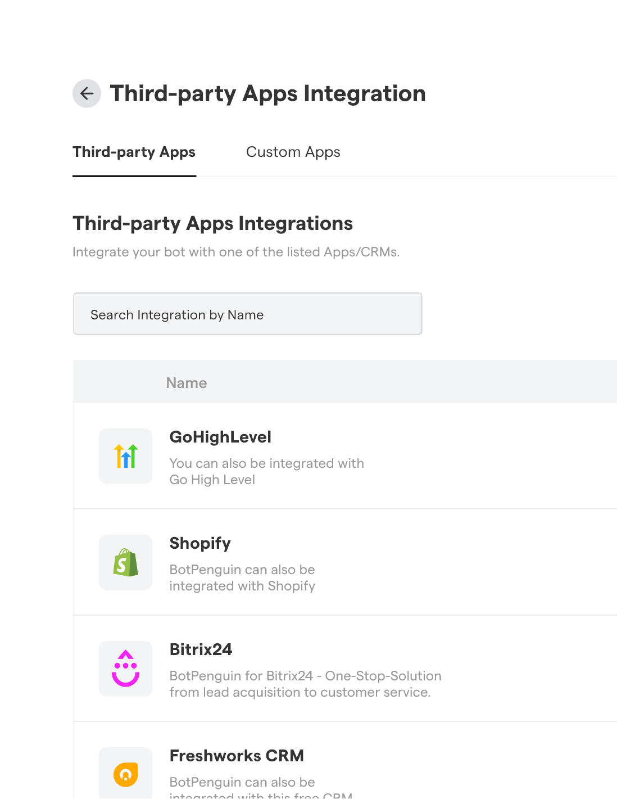Click the Name column header

[187, 383]
